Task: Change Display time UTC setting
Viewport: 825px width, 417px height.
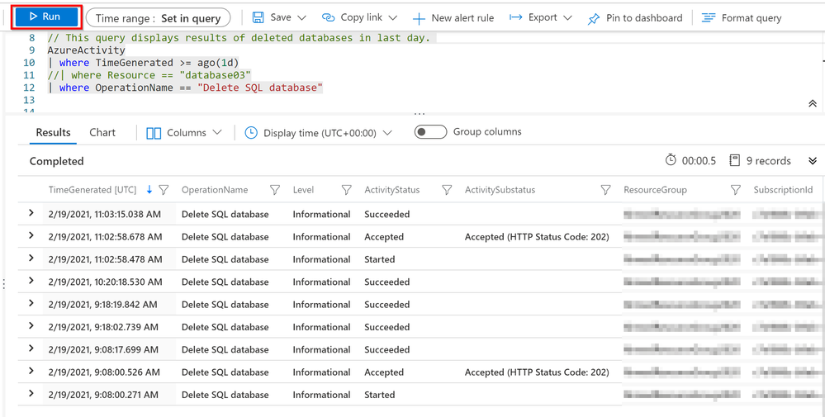Action: [318, 133]
